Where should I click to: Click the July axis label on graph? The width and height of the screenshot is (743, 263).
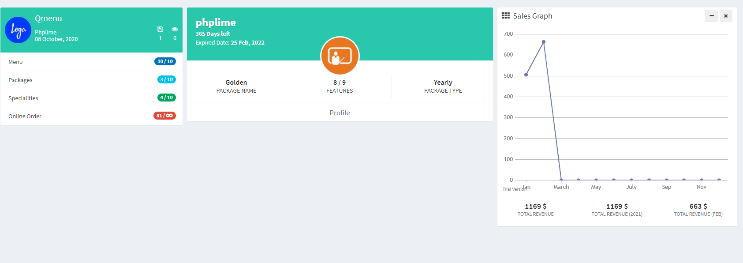coord(631,187)
